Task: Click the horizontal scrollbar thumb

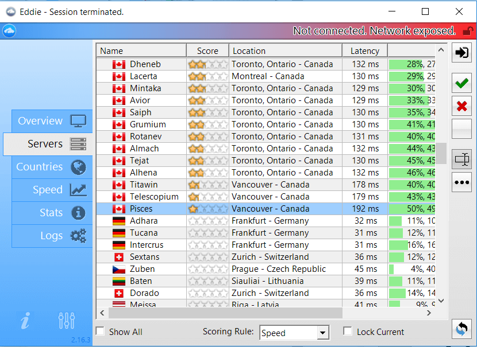Action: coord(225,313)
